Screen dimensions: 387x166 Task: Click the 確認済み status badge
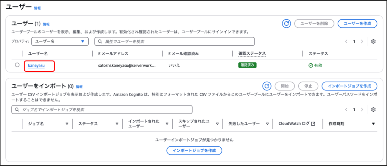pos(247,65)
